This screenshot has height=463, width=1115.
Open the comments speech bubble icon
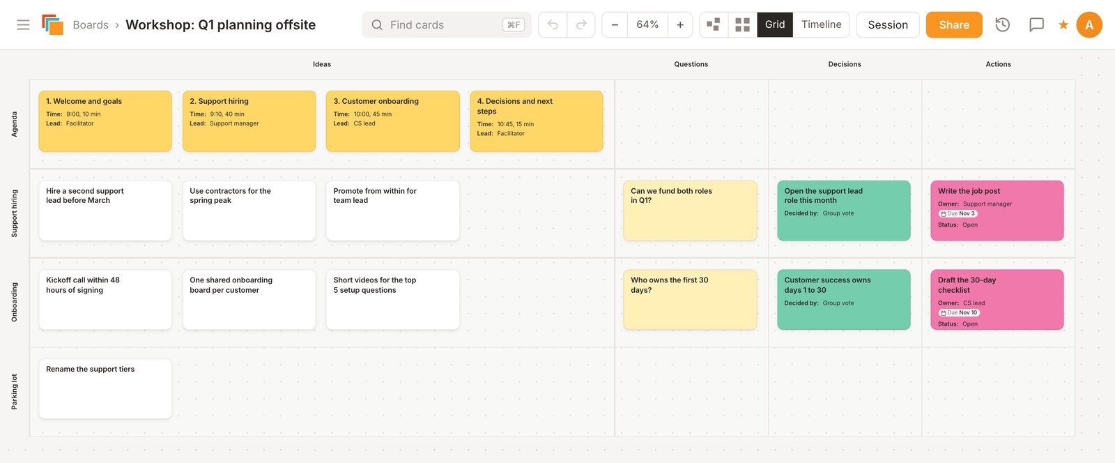coord(1037,24)
